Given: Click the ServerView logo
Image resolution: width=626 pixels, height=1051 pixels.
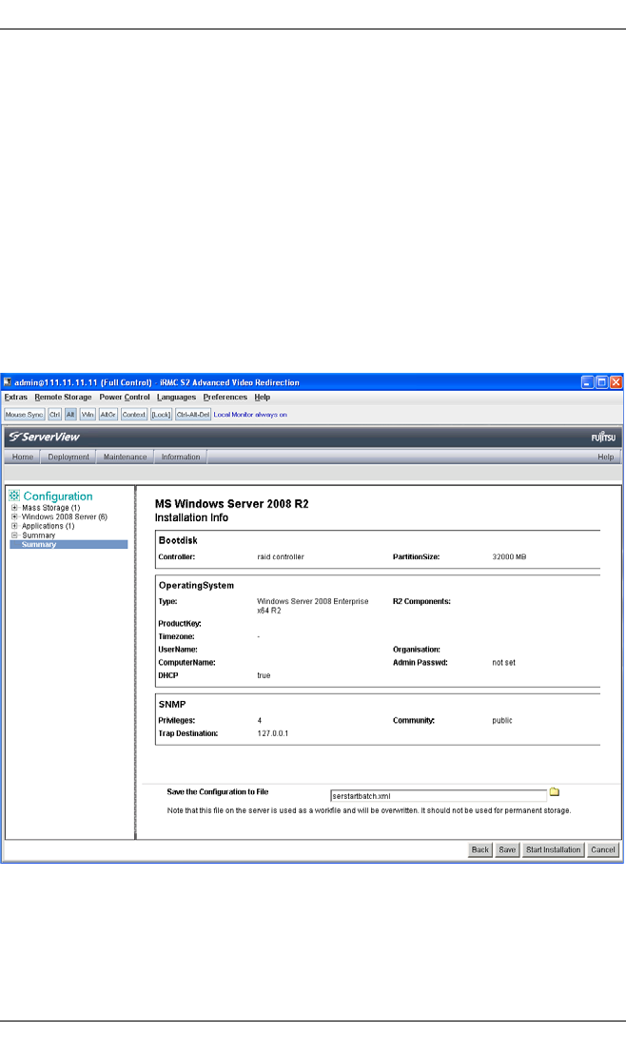Looking at the screenshot, I should tap(44, 437).
